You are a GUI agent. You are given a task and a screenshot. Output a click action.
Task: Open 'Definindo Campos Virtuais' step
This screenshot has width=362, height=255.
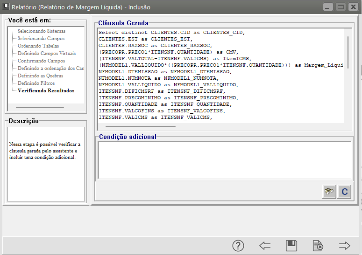click(x=47, y=54)
